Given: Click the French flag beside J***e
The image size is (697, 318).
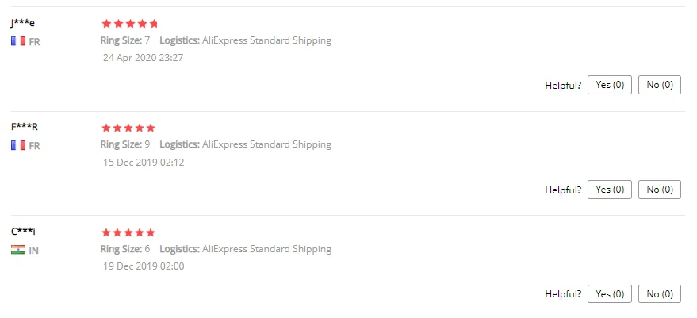Looking at the screenshot, I should coord(18,41).
